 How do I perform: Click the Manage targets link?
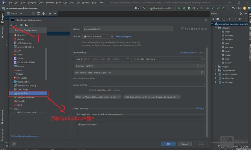124,37
